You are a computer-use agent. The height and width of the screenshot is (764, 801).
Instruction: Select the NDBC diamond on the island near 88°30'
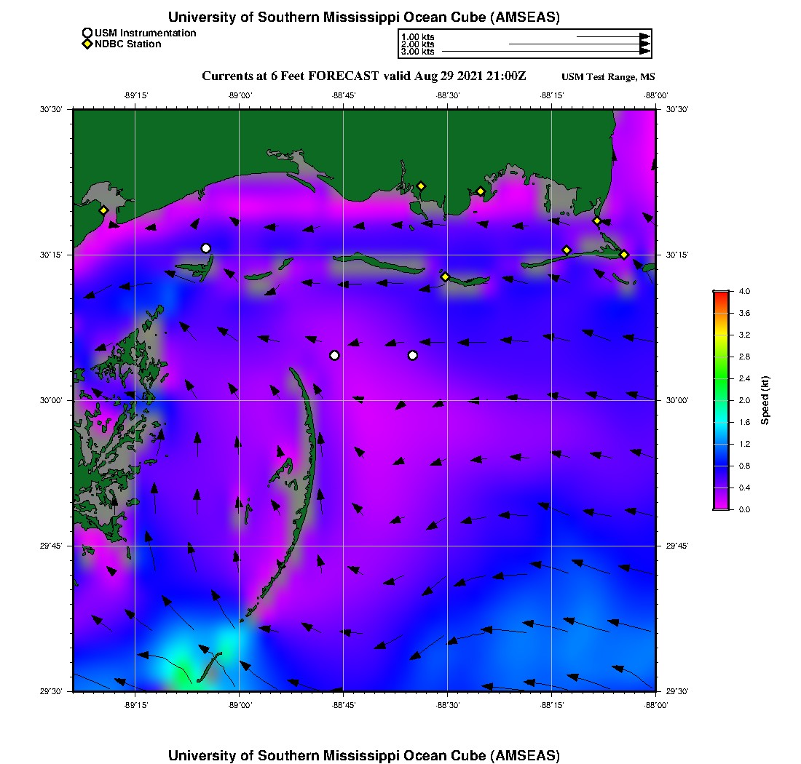pos(445,276)
